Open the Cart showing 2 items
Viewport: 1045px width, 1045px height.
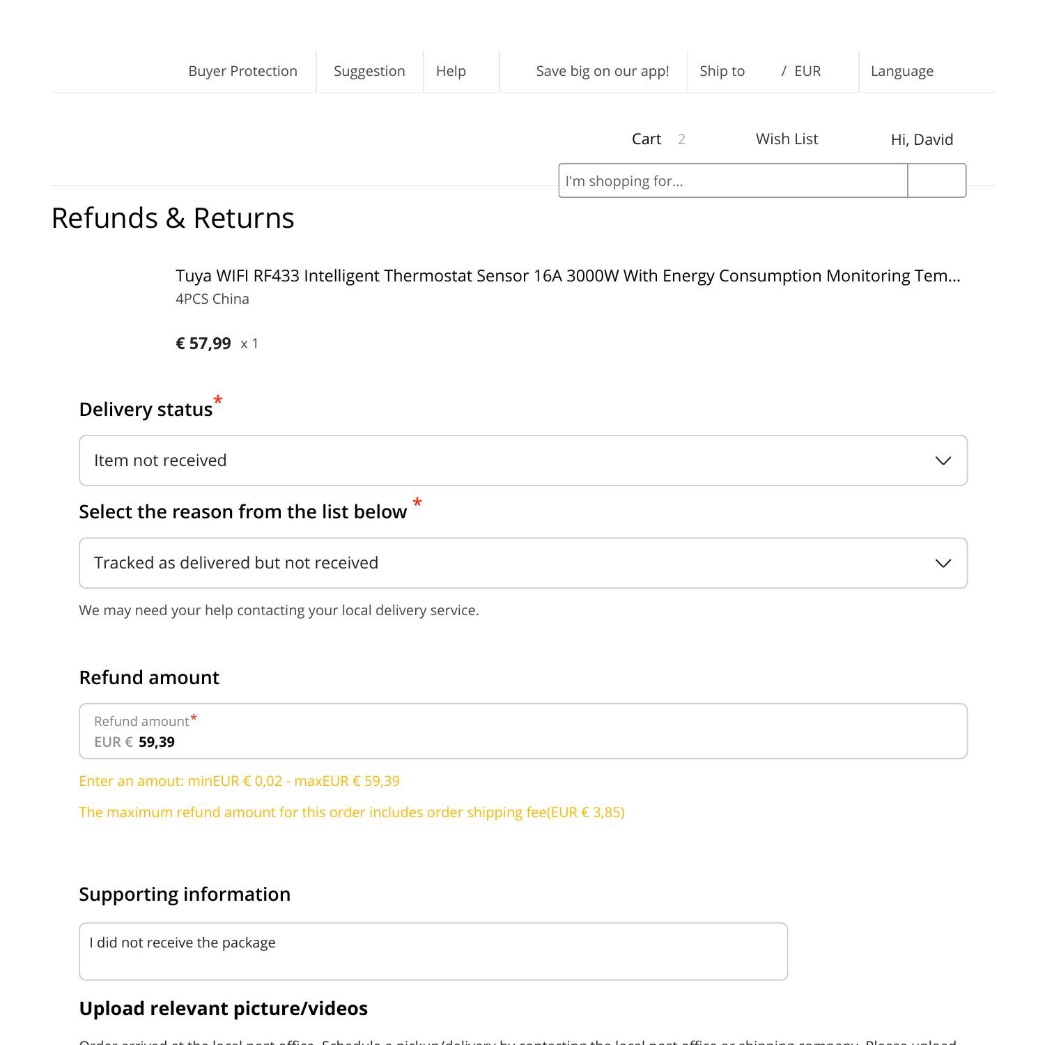[647, 139]
